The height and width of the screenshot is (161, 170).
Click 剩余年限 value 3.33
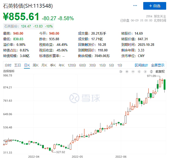pyautogui.click(x=141, y=50)
